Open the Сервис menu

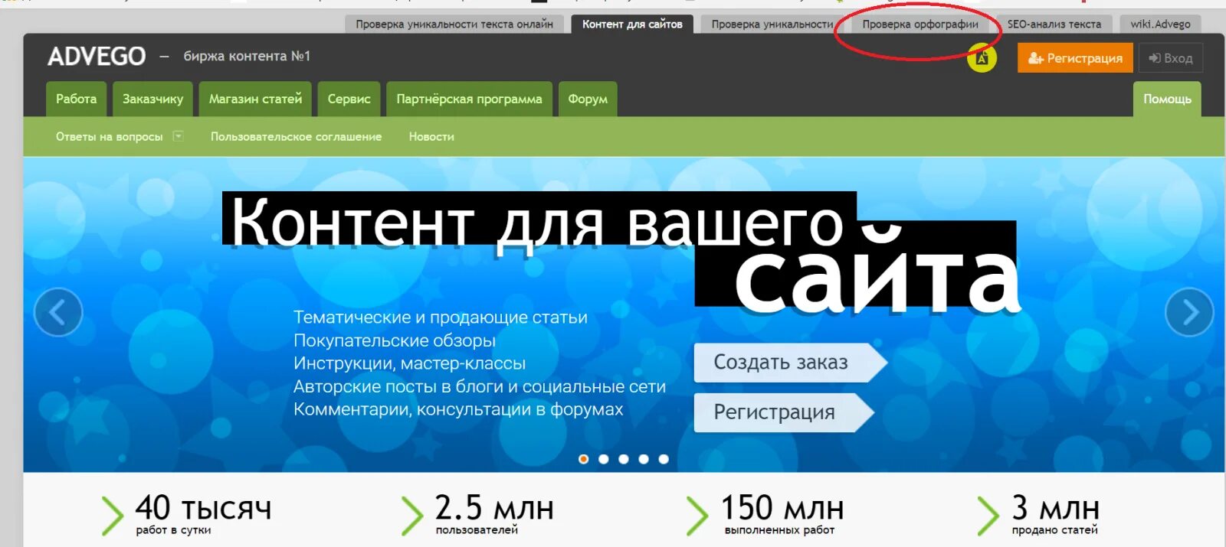[349, 99]
